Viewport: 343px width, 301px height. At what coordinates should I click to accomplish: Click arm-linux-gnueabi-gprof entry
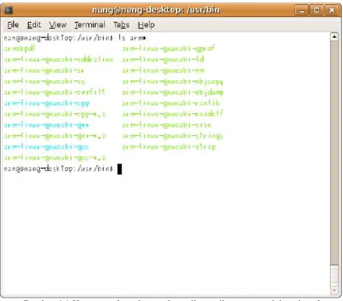pyautogui.click(x=168, y=49)
